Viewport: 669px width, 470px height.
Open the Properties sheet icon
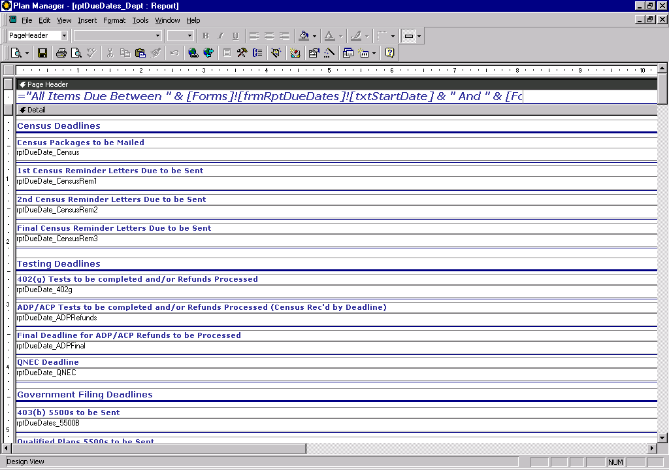(314, 53)
